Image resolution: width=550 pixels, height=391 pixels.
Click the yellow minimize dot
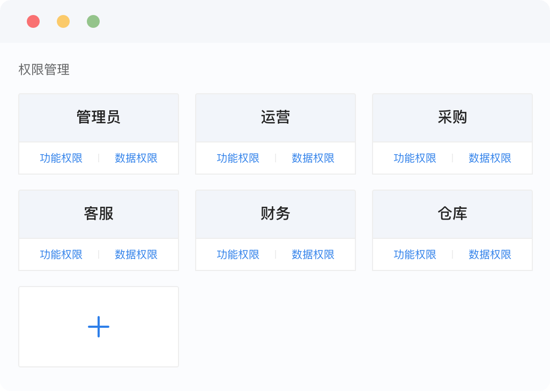tap(64, 22)
